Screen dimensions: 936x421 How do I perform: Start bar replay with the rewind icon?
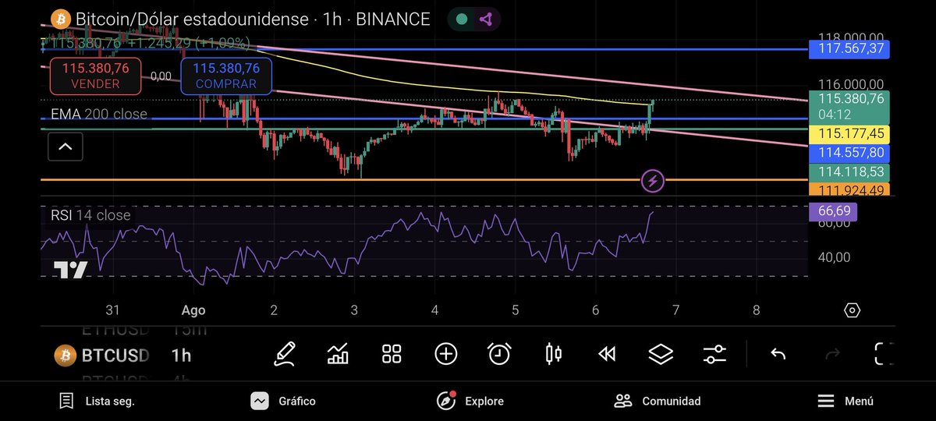click(x=607, y=355)
